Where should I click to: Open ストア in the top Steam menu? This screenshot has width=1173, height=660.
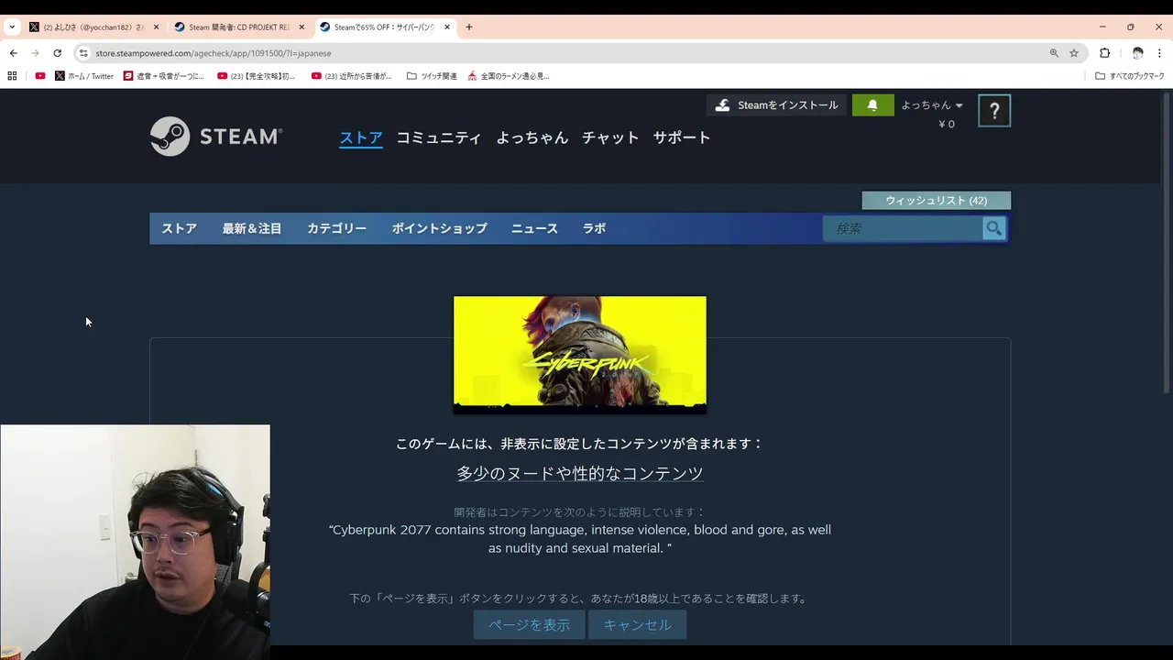[x=361, y=137]
